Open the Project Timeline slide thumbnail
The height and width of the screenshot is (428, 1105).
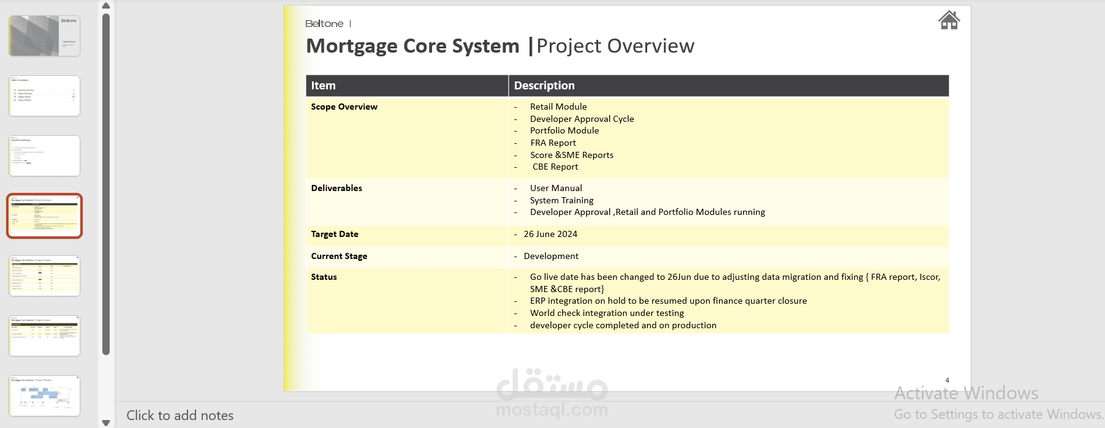pyautogui.click(x=45, y=396)
